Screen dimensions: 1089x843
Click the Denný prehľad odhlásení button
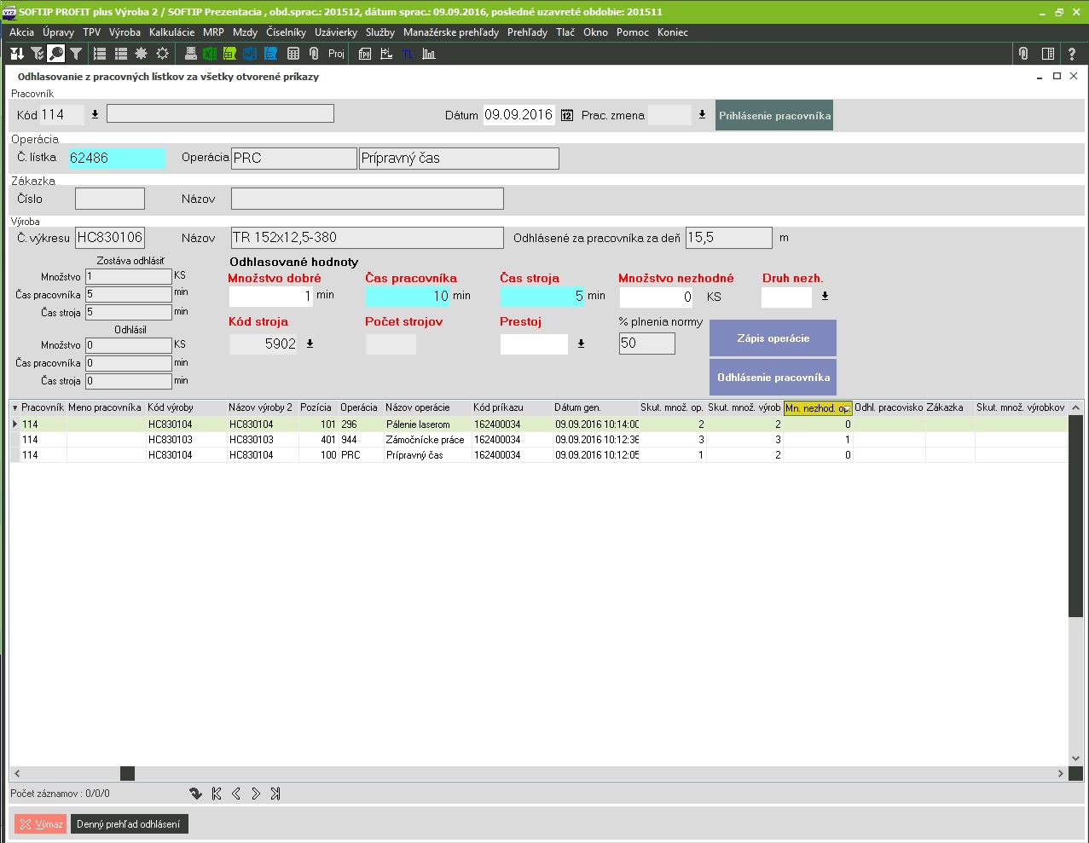[129, 824]
